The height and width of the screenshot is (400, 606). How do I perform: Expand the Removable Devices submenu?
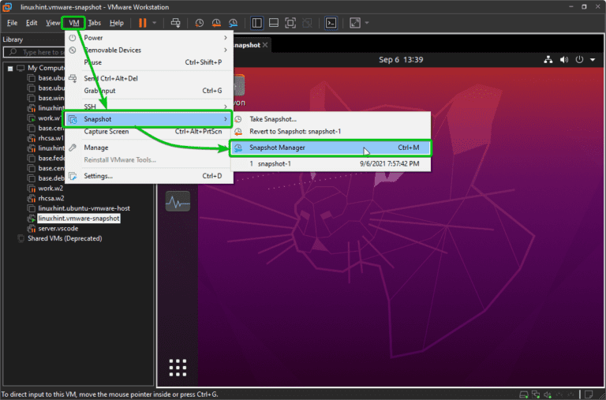click(x=149, y=50)
